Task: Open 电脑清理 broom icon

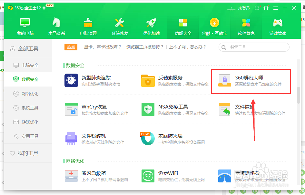Action: pos(88,23)
